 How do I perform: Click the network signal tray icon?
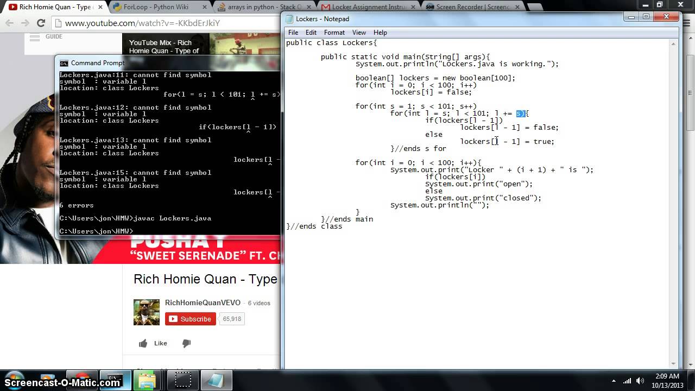tap(628, 381)
